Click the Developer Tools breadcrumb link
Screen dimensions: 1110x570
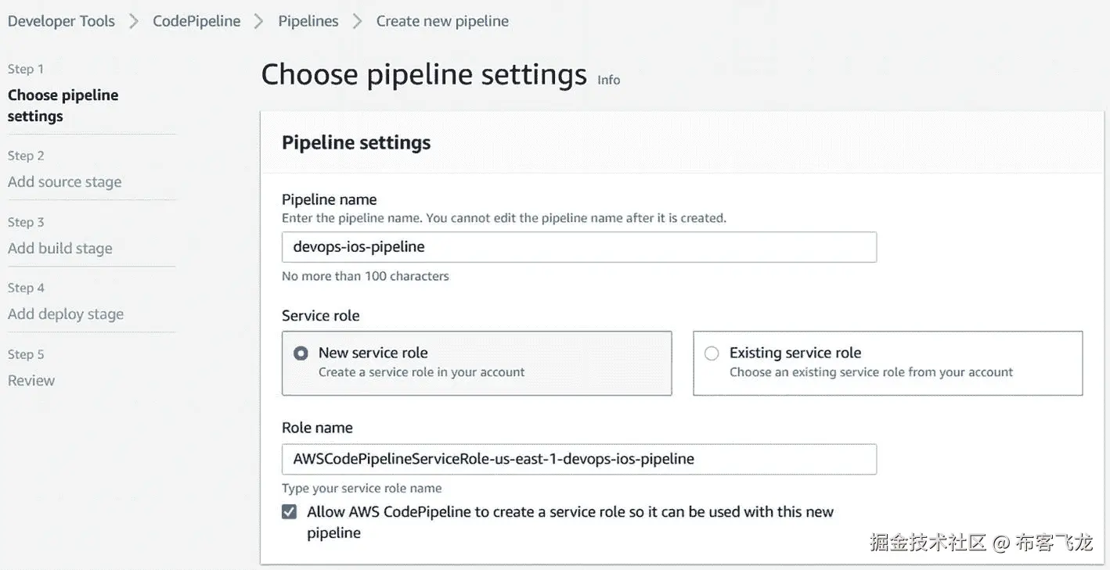tap(61, 21)
